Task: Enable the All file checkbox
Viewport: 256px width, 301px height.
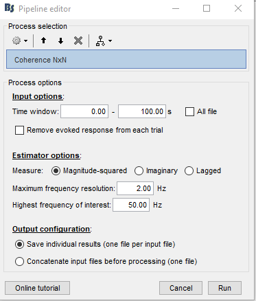Action: 189,112
